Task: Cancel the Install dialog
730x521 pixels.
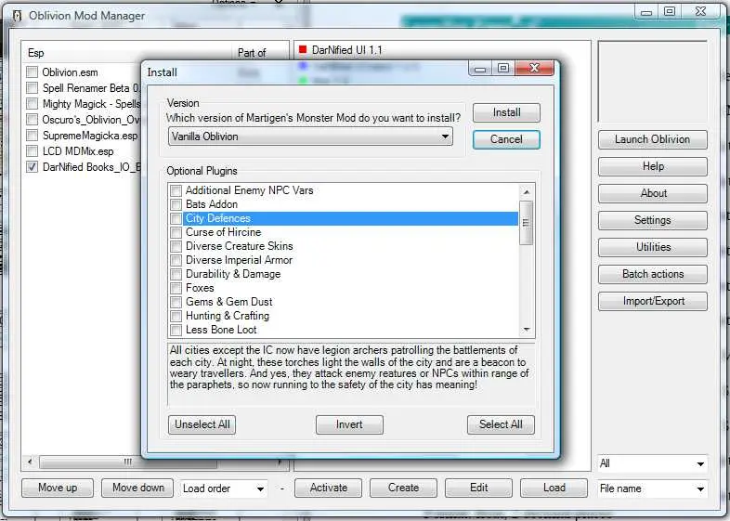Action: click(506, 139)
